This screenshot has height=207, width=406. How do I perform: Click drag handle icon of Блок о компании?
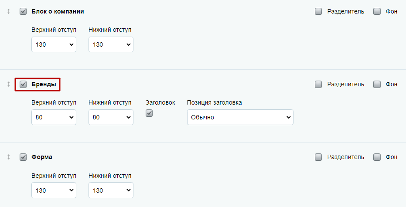pos(9,11)
